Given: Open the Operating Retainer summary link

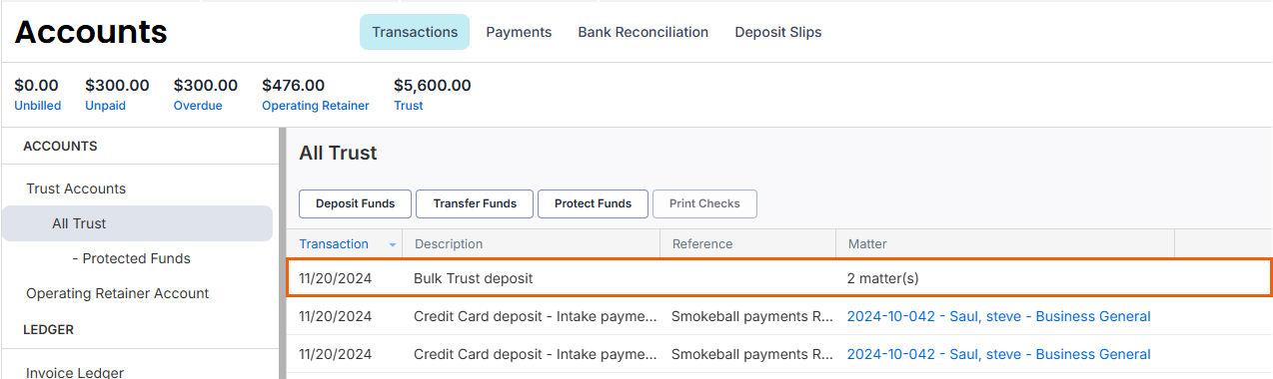Looking at the screenshot, I should [316, 106].
